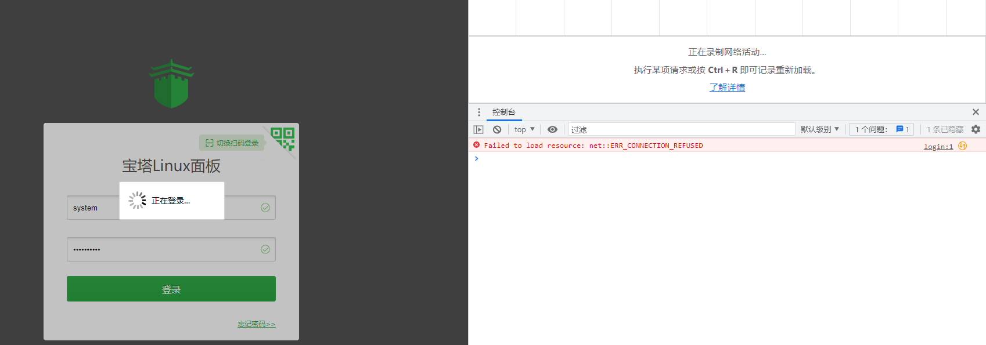986x345 pixels.
Task: Open live expression eye icon
Action: [552, 129]
